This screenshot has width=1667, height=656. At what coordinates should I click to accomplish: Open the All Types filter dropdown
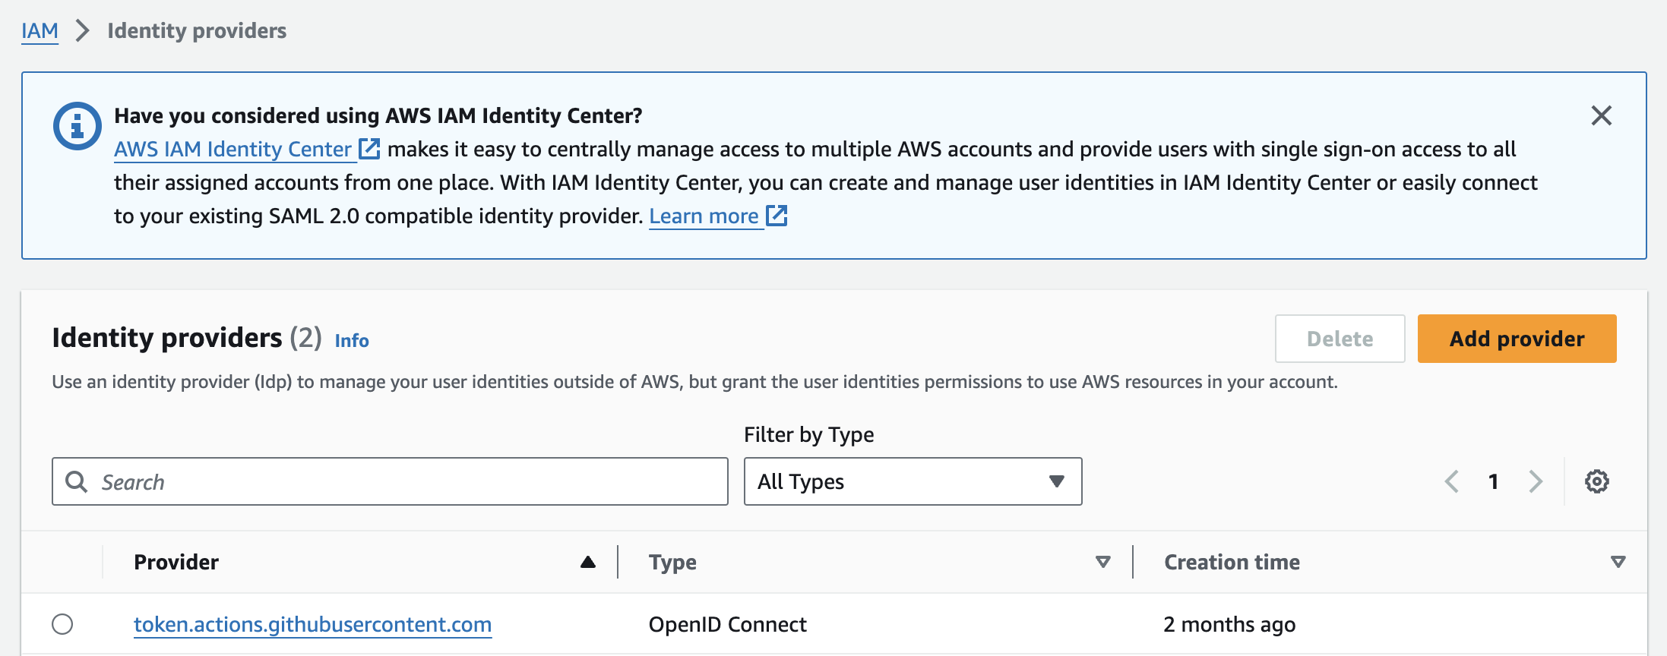[913, 481]
